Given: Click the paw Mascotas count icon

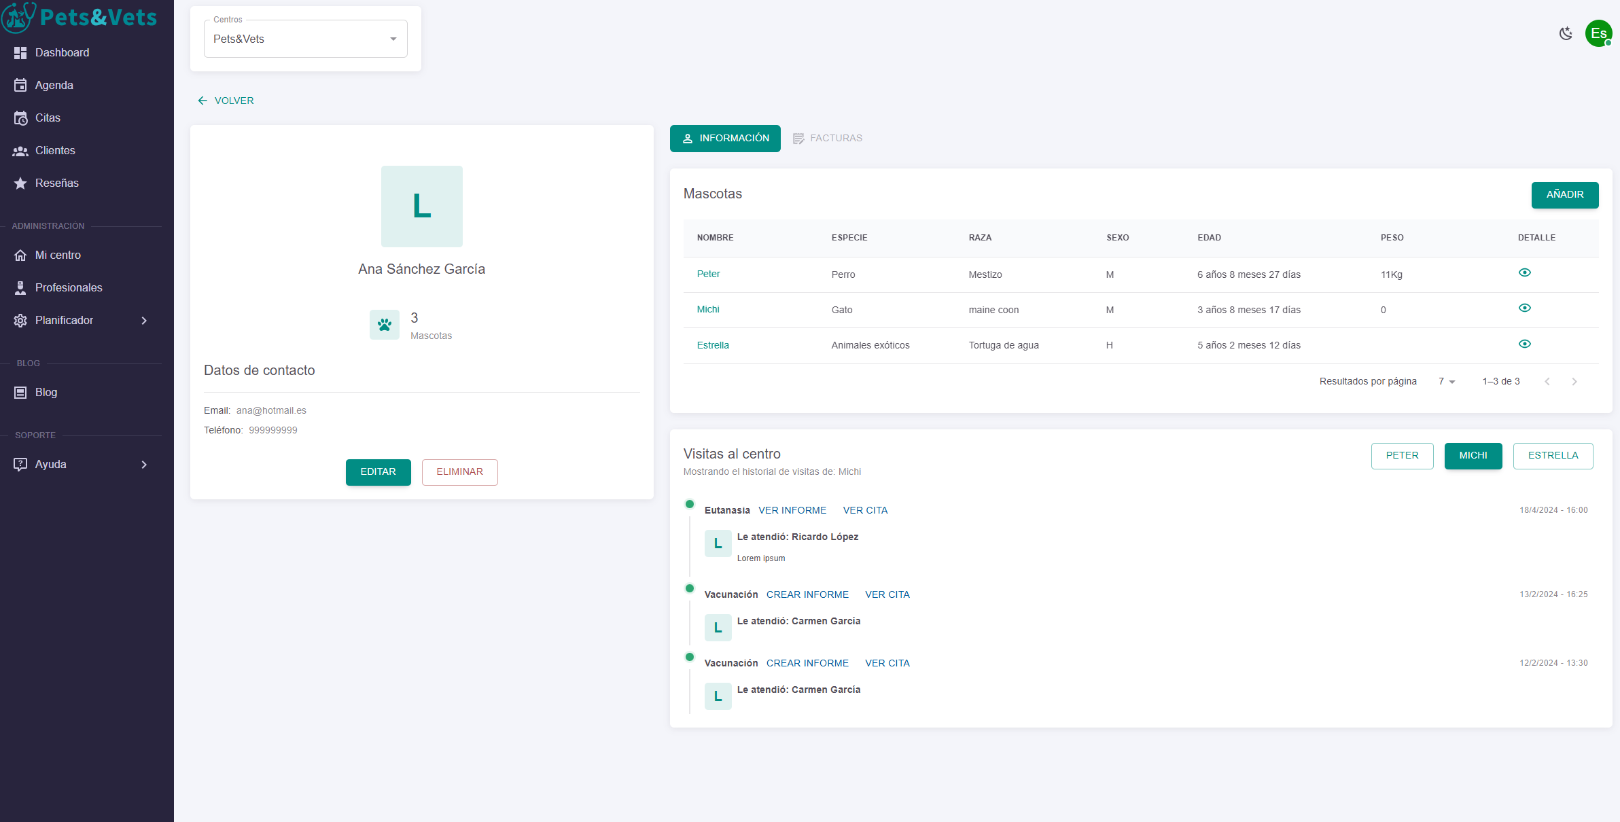Looking at the screenshot, I should click(x=385, y=325).
